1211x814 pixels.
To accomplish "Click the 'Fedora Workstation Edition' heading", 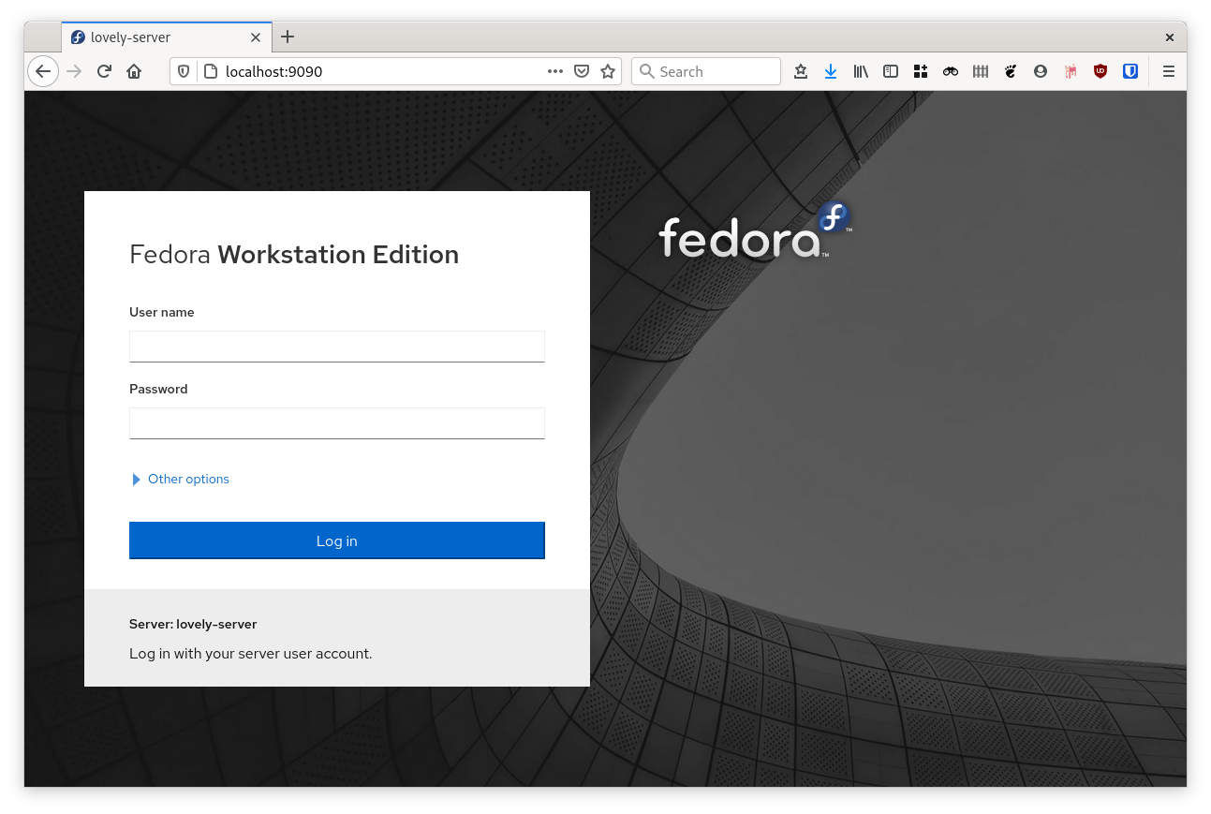I will 294,255.
